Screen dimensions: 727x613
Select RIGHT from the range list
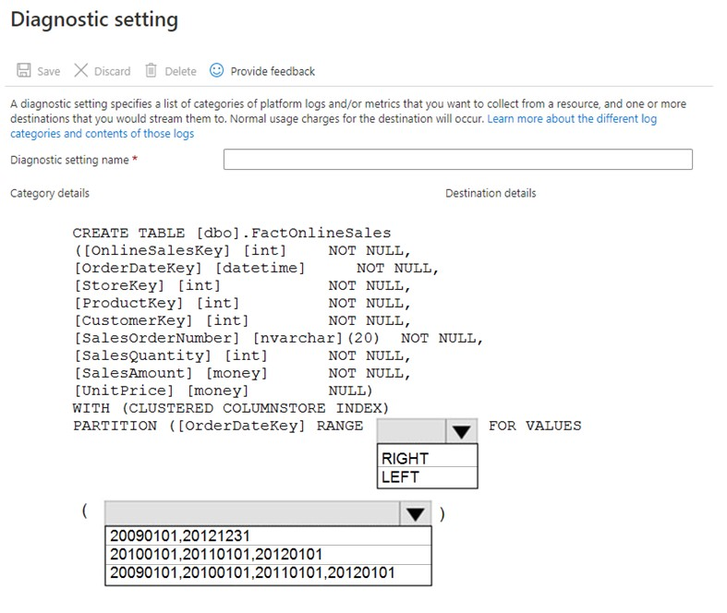point(428,458)
